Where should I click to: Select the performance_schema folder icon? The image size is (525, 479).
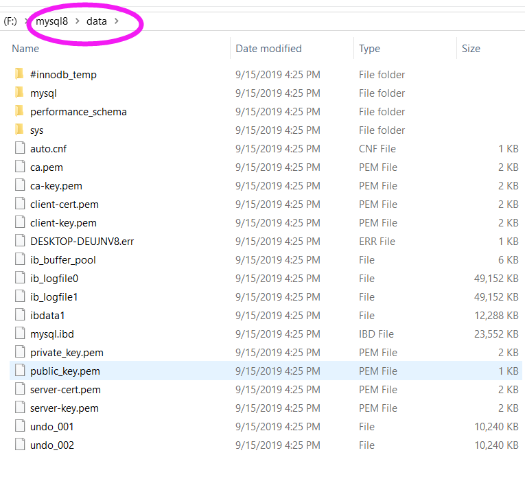coord(19,111)
